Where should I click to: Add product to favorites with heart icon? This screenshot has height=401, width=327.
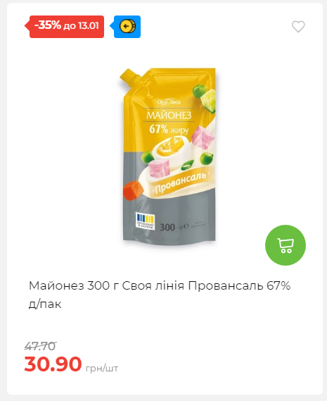[x=298, y=26]
